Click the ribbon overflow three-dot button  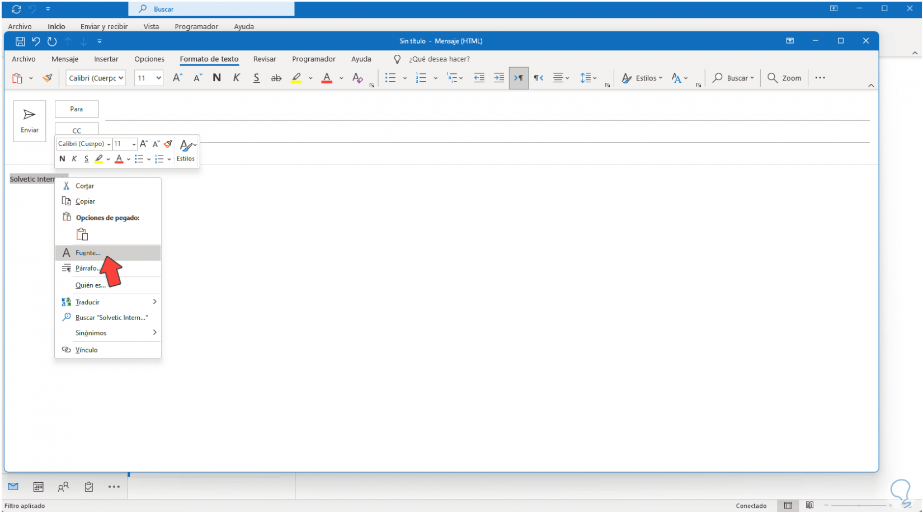coord(820,78)
